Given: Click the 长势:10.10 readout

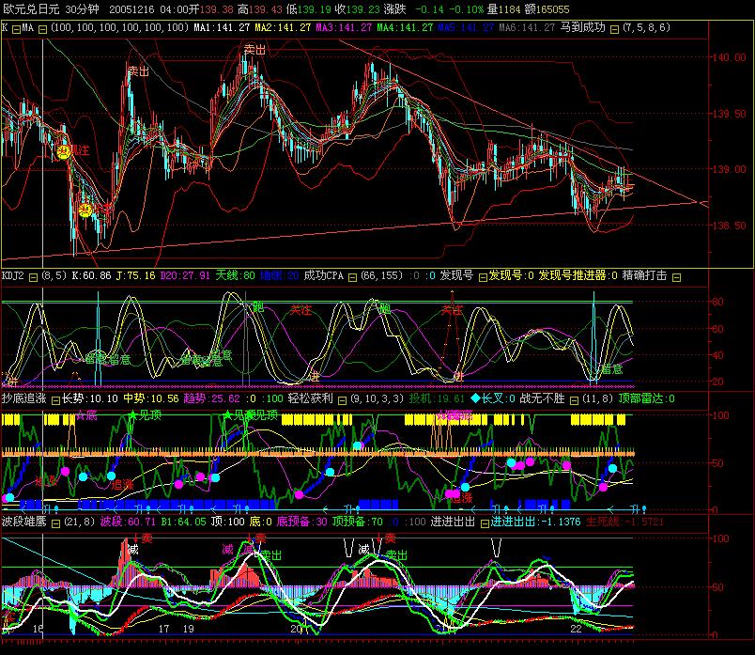Looking at the screenshot, I should click(90, 398).
